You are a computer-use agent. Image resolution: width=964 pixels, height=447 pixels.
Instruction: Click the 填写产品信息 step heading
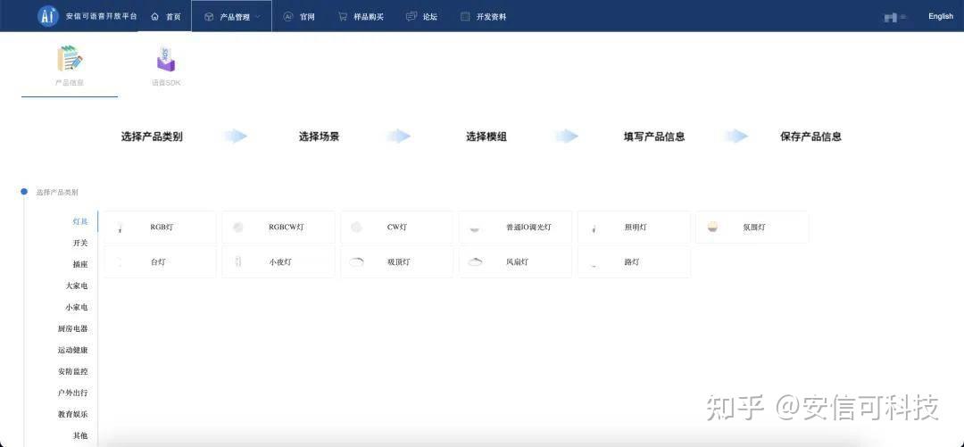[x=654, y=137]
